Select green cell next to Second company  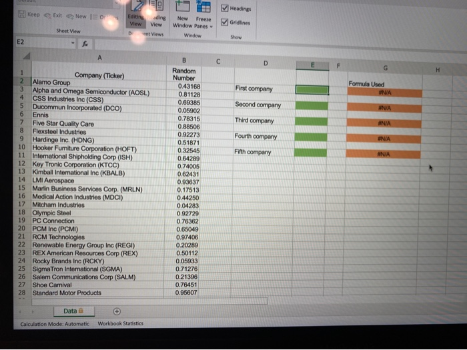tap(312, 105)
